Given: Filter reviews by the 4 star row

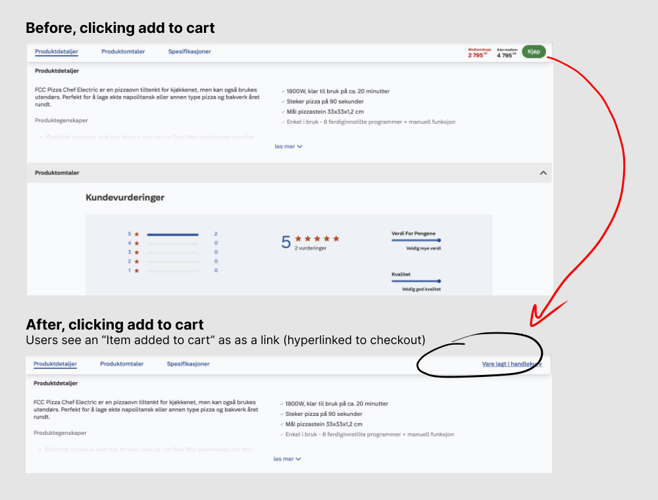Looking at the screenshot, I should pos(173,243).
